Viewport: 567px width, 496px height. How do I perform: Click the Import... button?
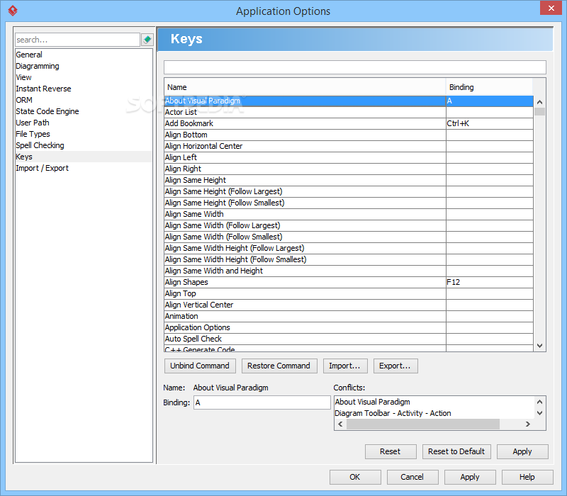point(345,366)
